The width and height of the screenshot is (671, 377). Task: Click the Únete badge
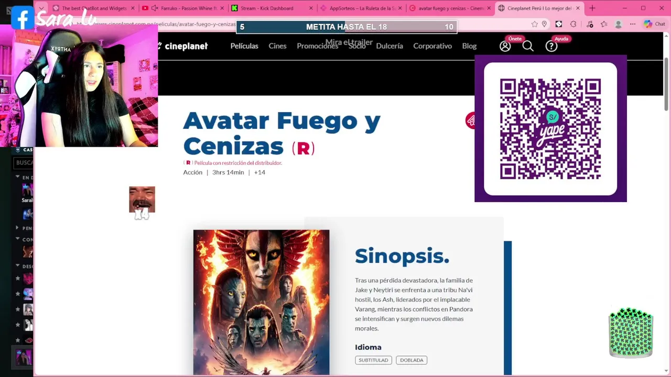[515, 39]
